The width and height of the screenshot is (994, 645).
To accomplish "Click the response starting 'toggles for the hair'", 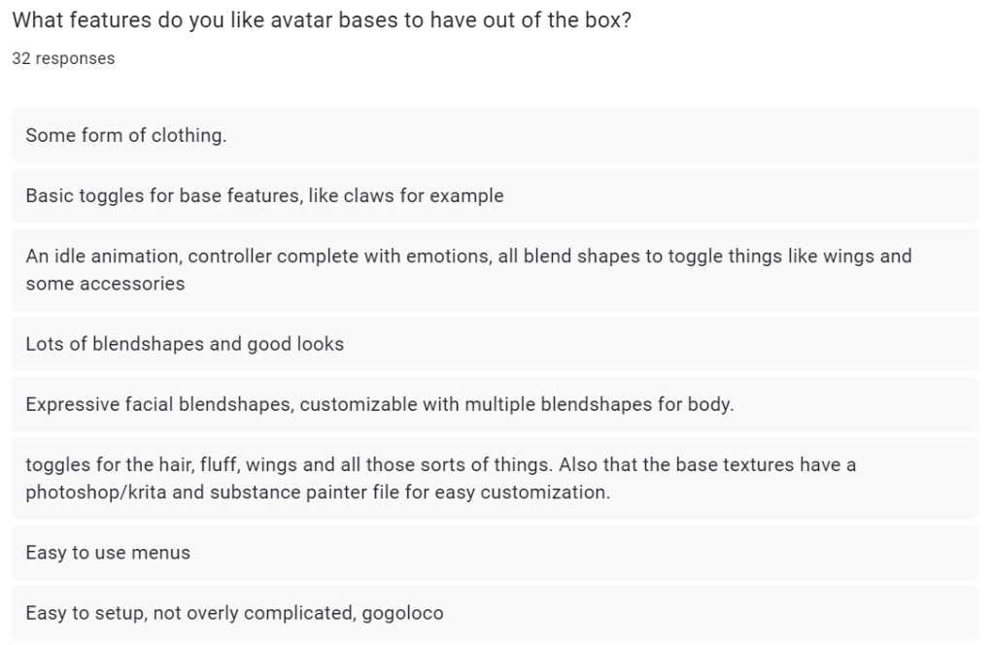I will 441,465.
